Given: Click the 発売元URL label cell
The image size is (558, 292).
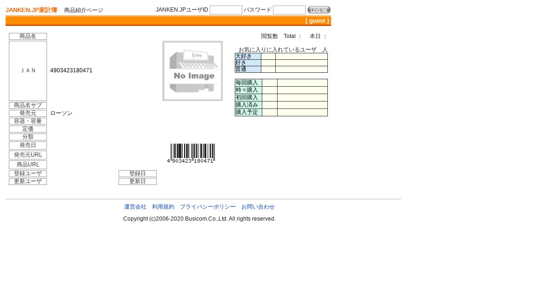Looking at the screenshot, I should tap(28, 155).
